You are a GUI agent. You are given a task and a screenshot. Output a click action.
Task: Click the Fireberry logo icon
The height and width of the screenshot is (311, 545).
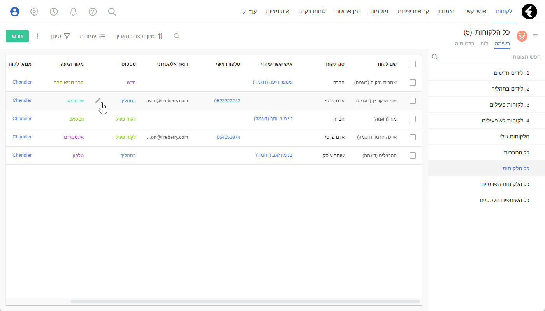pos(529,12)
